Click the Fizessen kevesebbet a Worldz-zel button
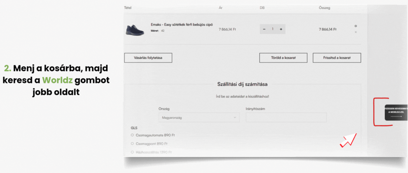Screen dimensions: 408x173 [x=396, y=112]
